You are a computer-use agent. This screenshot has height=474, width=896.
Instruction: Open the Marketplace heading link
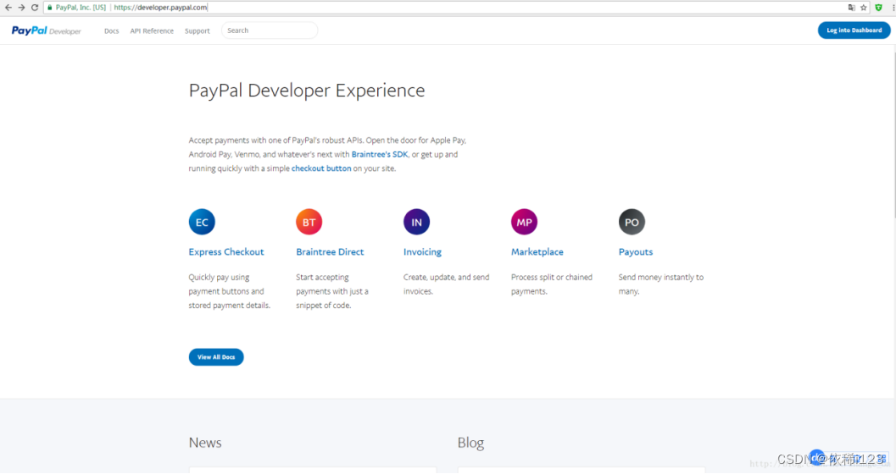pyautogui.click(x=537, y=252)
